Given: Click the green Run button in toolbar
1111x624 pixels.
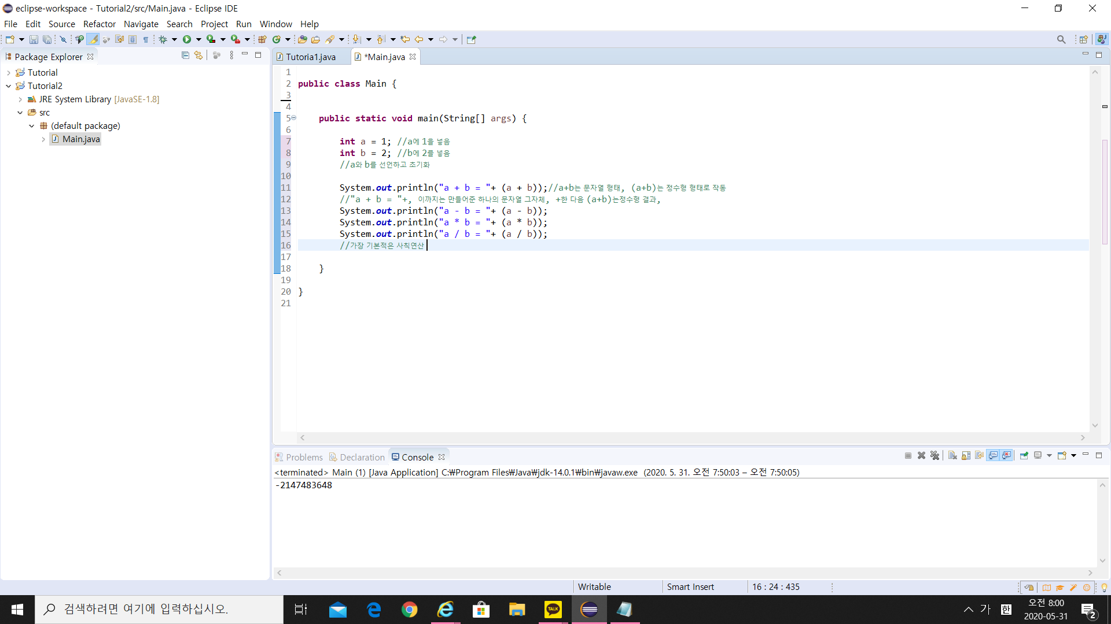Looking at the screenshot, I should [187, 39].
